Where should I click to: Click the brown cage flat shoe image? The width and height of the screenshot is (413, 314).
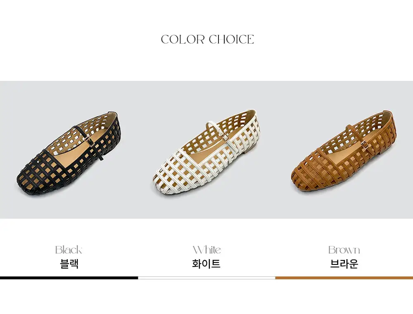(344, 151)
